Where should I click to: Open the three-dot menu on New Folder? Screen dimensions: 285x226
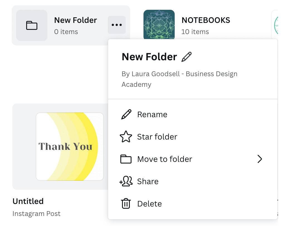117,25
